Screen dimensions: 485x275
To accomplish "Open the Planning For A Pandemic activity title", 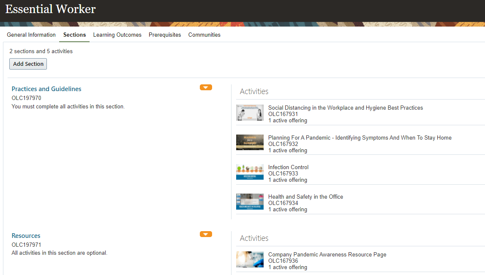I will [360, 137].
